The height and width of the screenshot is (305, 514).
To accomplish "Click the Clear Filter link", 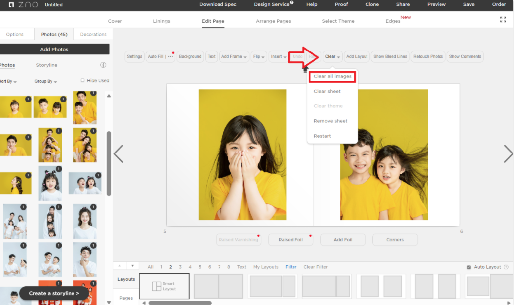I will click(315, 267).
